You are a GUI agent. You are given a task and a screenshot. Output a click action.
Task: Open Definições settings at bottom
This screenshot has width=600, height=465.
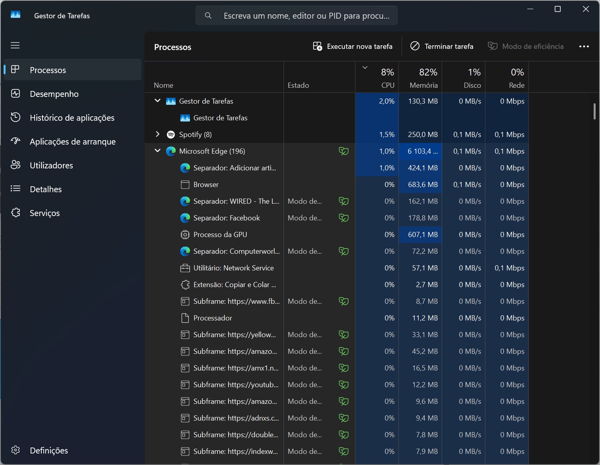tap(48, 450)
